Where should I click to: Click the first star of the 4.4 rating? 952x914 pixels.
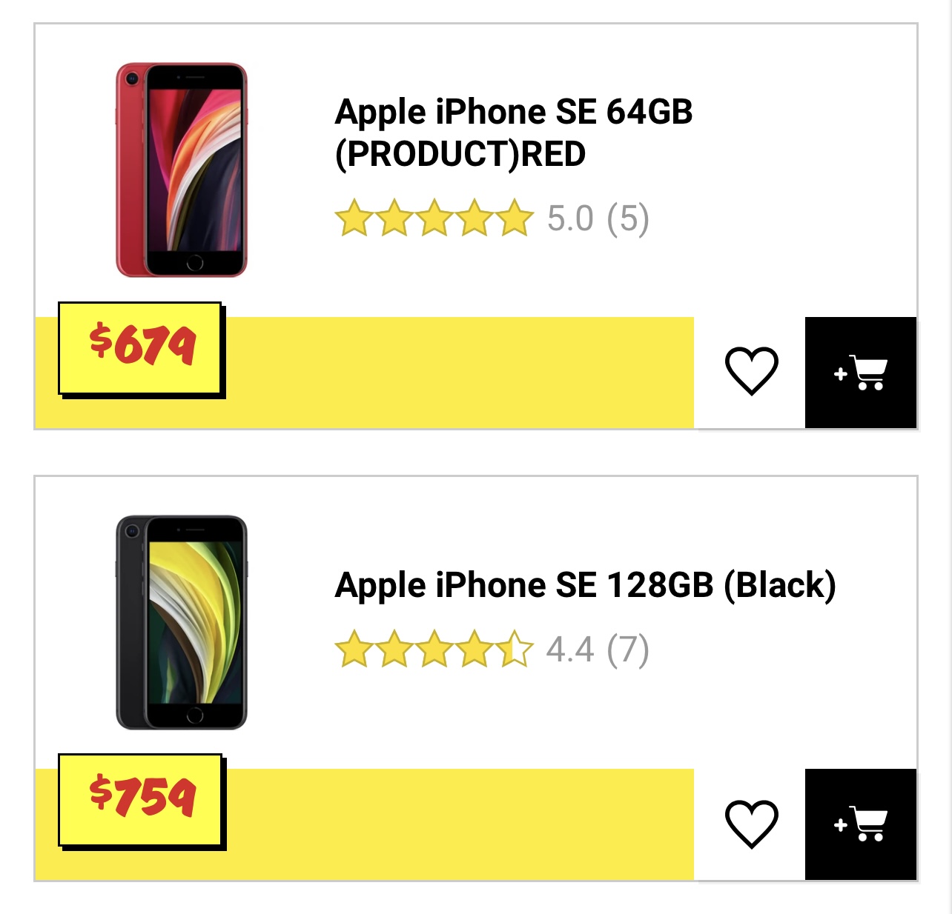coord(354,650)
